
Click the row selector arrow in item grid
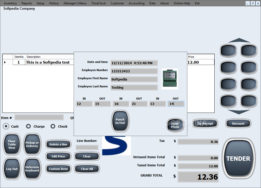(x=5, y=62)
